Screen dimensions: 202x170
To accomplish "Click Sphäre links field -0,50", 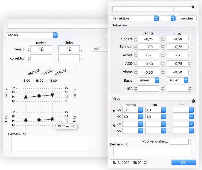I will tap(178, 39).
